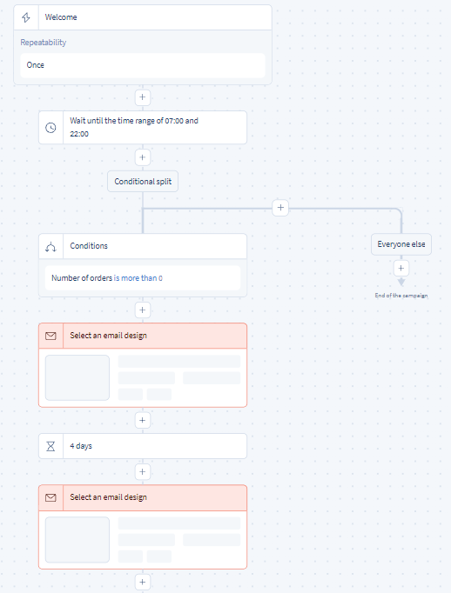Add a step above Conditional split
This screenshot has height=593, width=451.
point(143,157)
